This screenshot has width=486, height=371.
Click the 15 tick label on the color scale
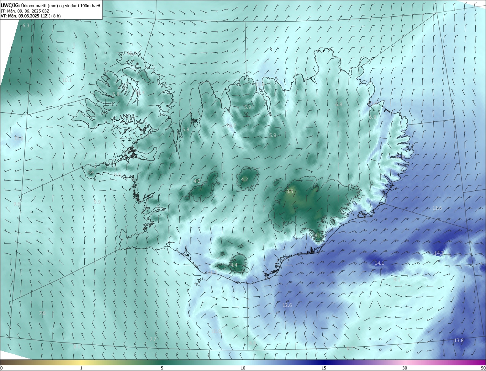(324, 368)
